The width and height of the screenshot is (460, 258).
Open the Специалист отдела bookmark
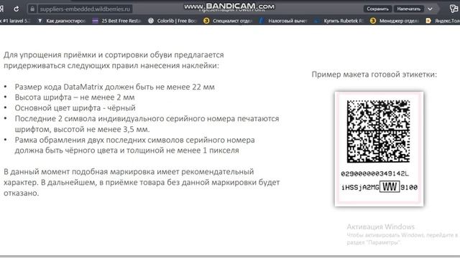point(228,21)
